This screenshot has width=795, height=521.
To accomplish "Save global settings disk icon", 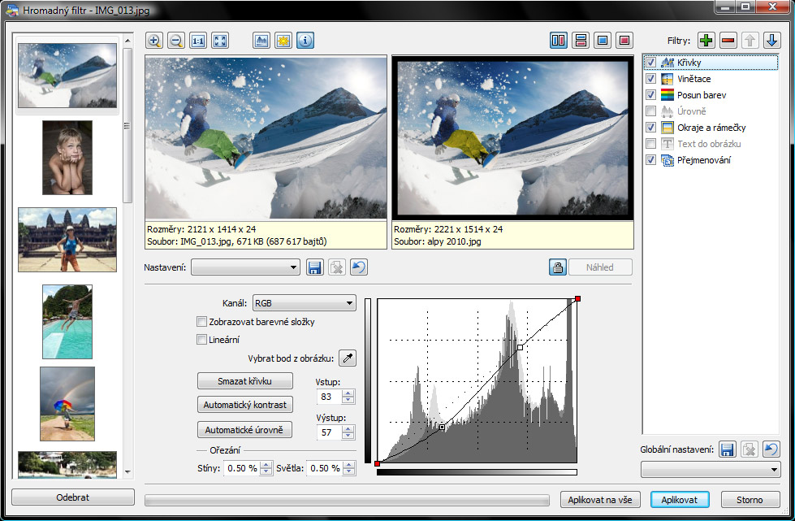I will point(728,449).
